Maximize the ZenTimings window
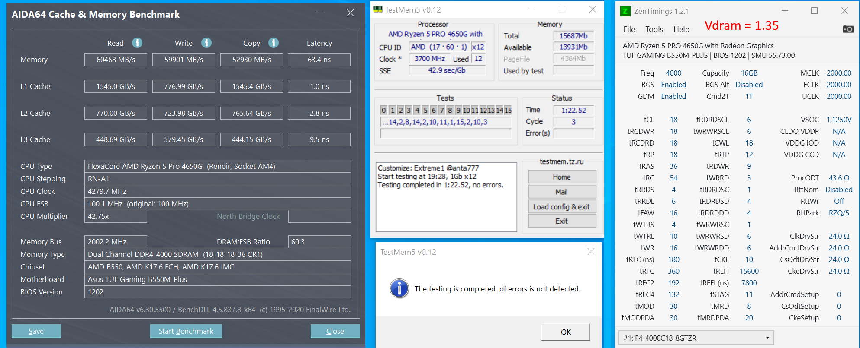The height and width of the screenshot is (348, 860). click(x=814, y=11)
